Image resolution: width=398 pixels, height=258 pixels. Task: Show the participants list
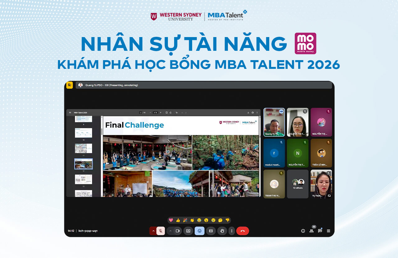click(x=311, y=231)
